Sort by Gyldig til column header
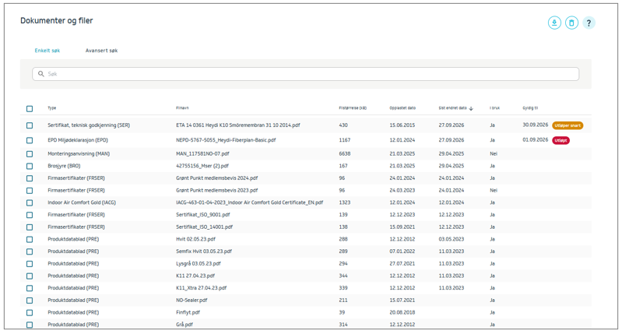Viewport: 622px width, 334px height. coord(530,108)
